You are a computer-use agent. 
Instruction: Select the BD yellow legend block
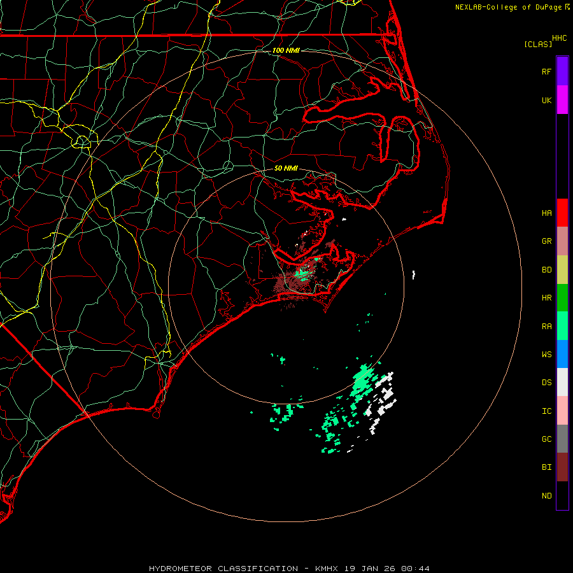[x=562, y=269]
